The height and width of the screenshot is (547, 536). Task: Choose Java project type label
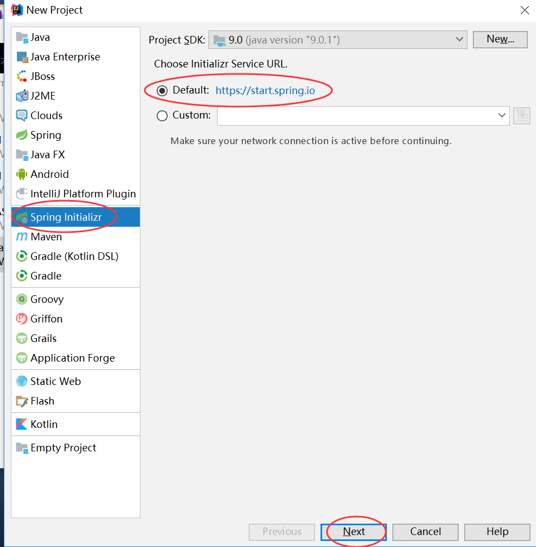pyautogui.click(x=40, y=38)
